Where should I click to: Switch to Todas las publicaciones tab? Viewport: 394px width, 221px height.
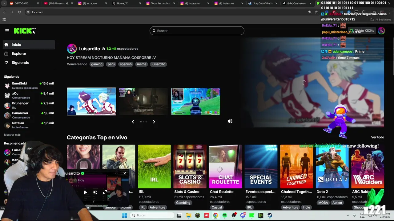[x=160, y=3]
